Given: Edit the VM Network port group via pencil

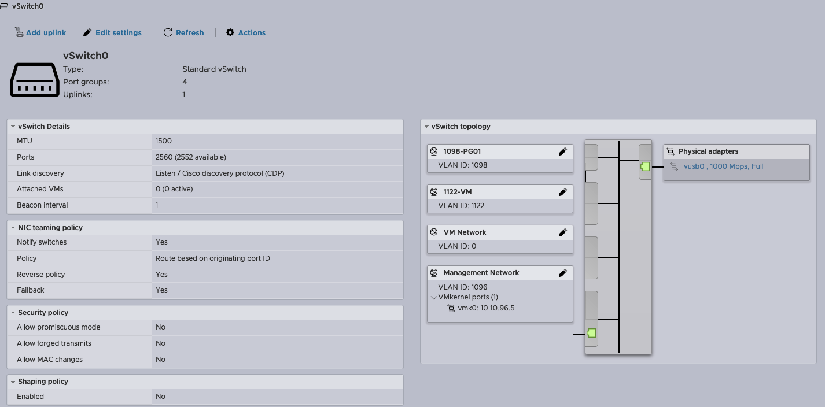Looking at the screenshot, I should pyautogui.click(x=563, y=232).
